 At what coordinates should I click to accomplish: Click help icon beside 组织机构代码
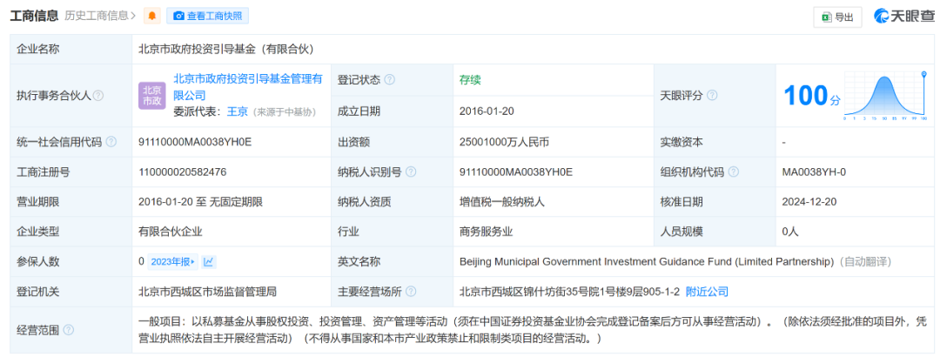pyautogui.click(x=733, y=172)
